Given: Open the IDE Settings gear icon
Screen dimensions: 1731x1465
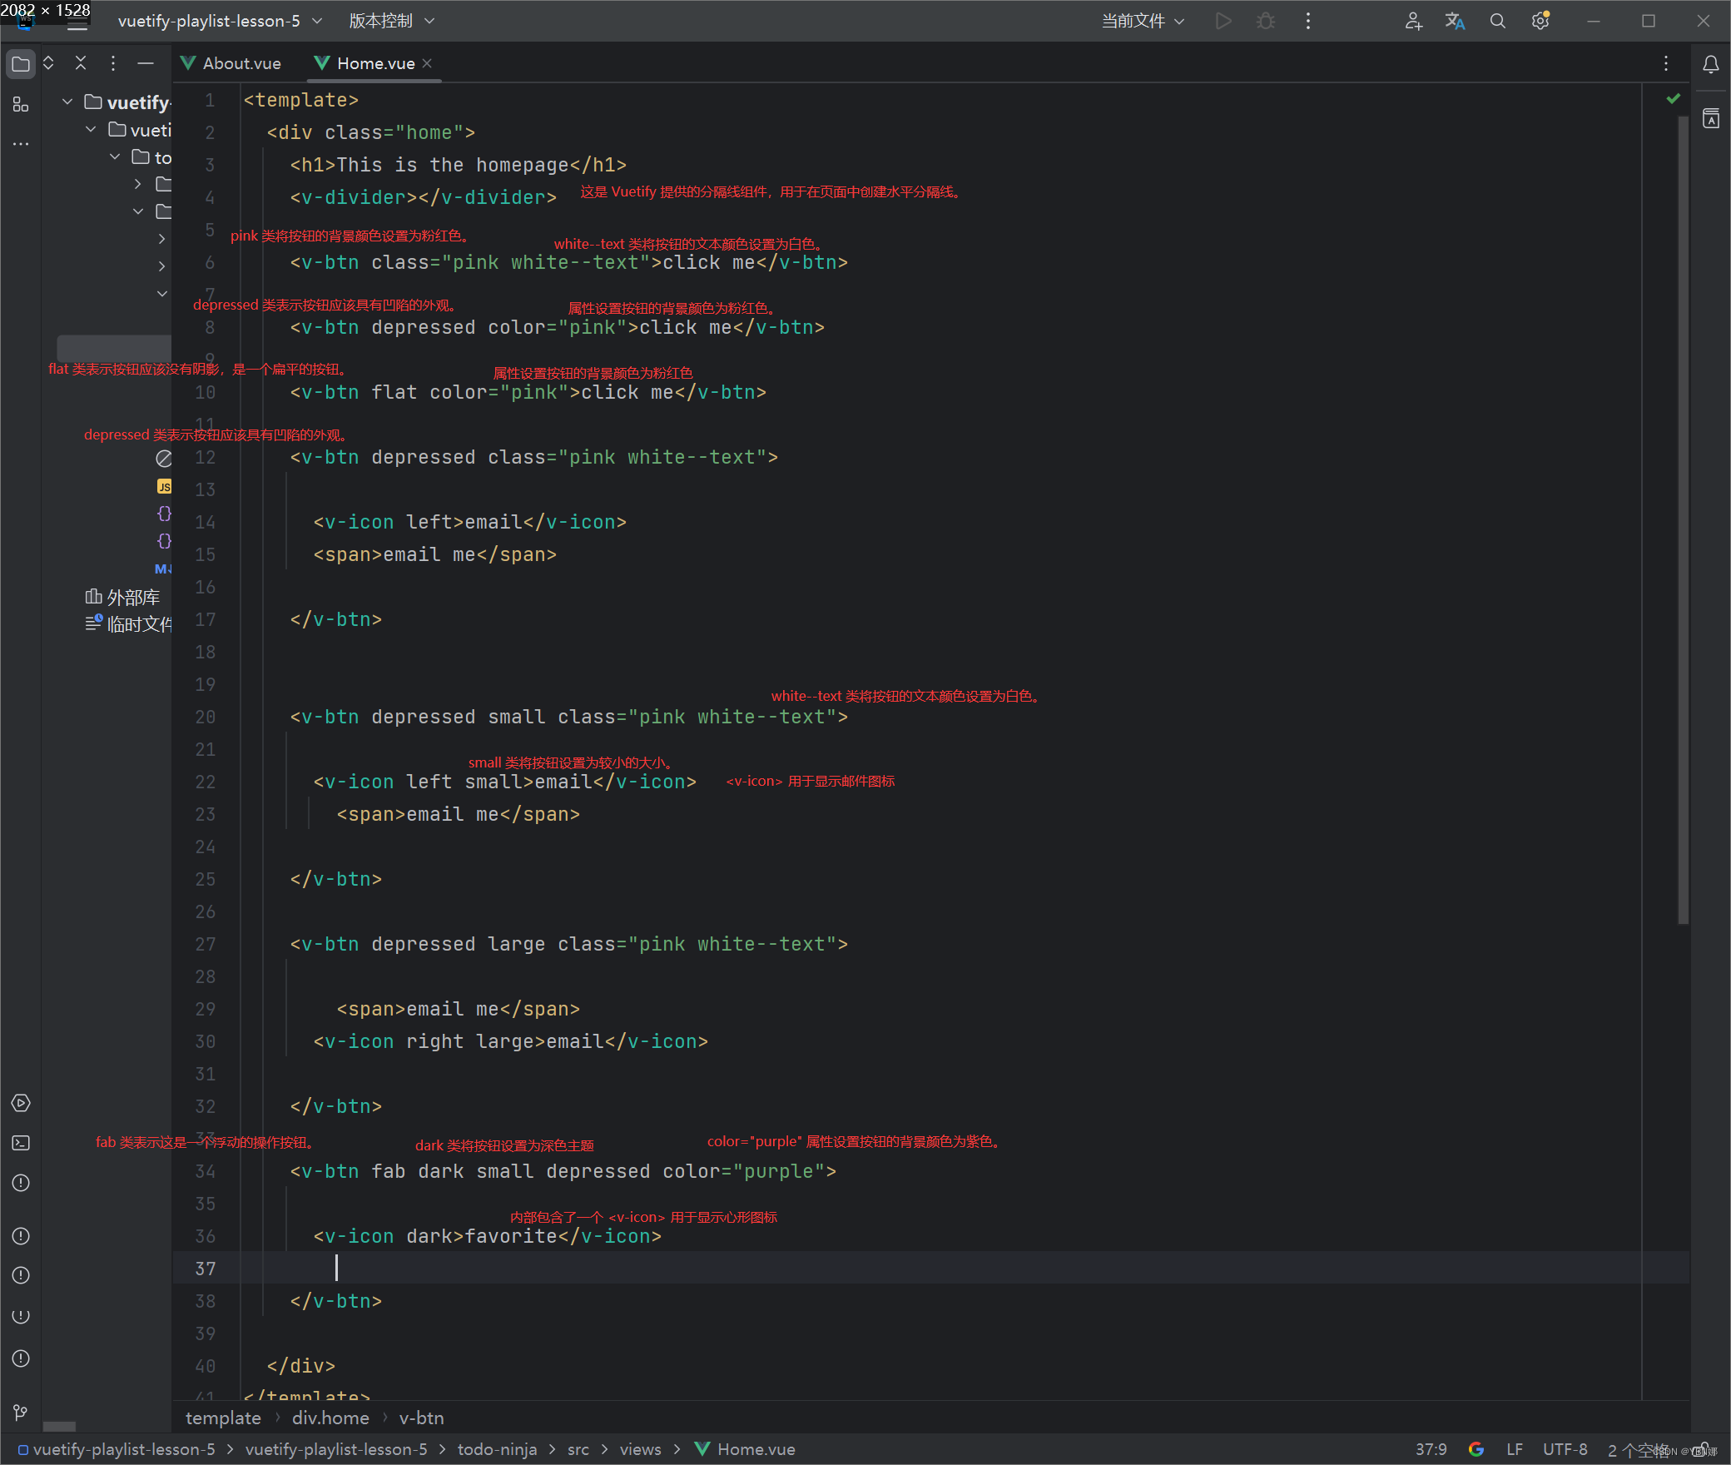Looking at the screenshot, I should tap(1540, 21).
